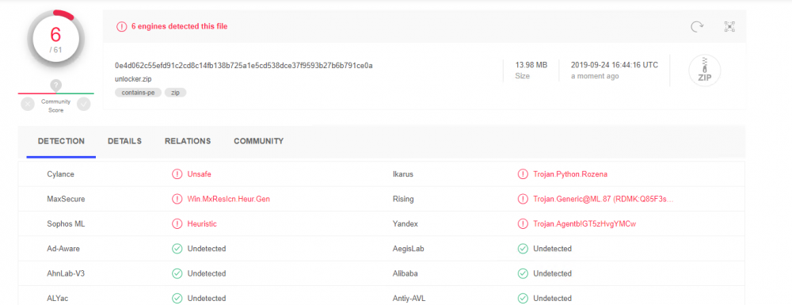Click the ZIP file type icon

[x=705, y=71]
